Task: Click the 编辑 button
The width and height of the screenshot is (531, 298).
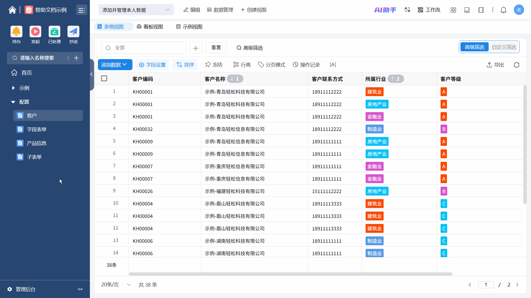Action: pyautogui.click(x=192, y=10)
